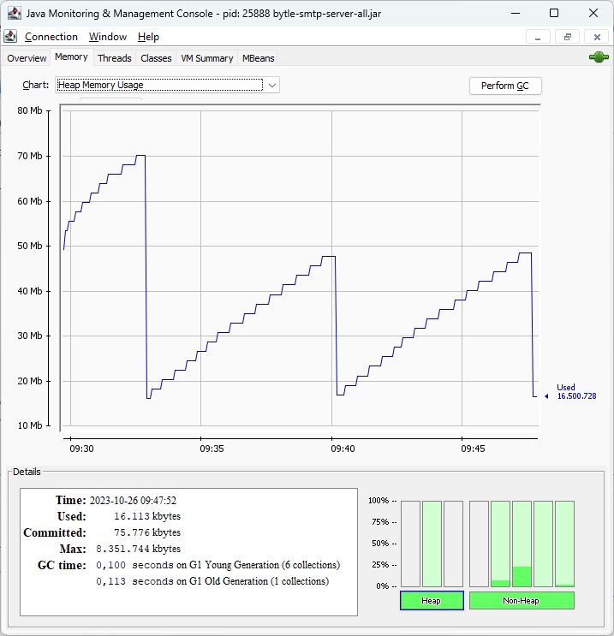Select the Non-Heap pool button
Viewport: 614px width, 636px height.
pyautogui.click(x=521, y=601)
